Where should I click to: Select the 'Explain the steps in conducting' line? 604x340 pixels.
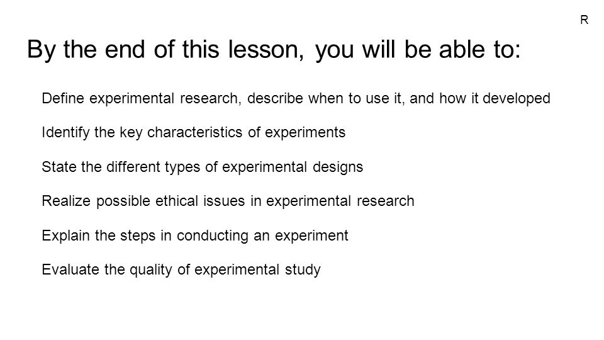(x=195, y=236)
